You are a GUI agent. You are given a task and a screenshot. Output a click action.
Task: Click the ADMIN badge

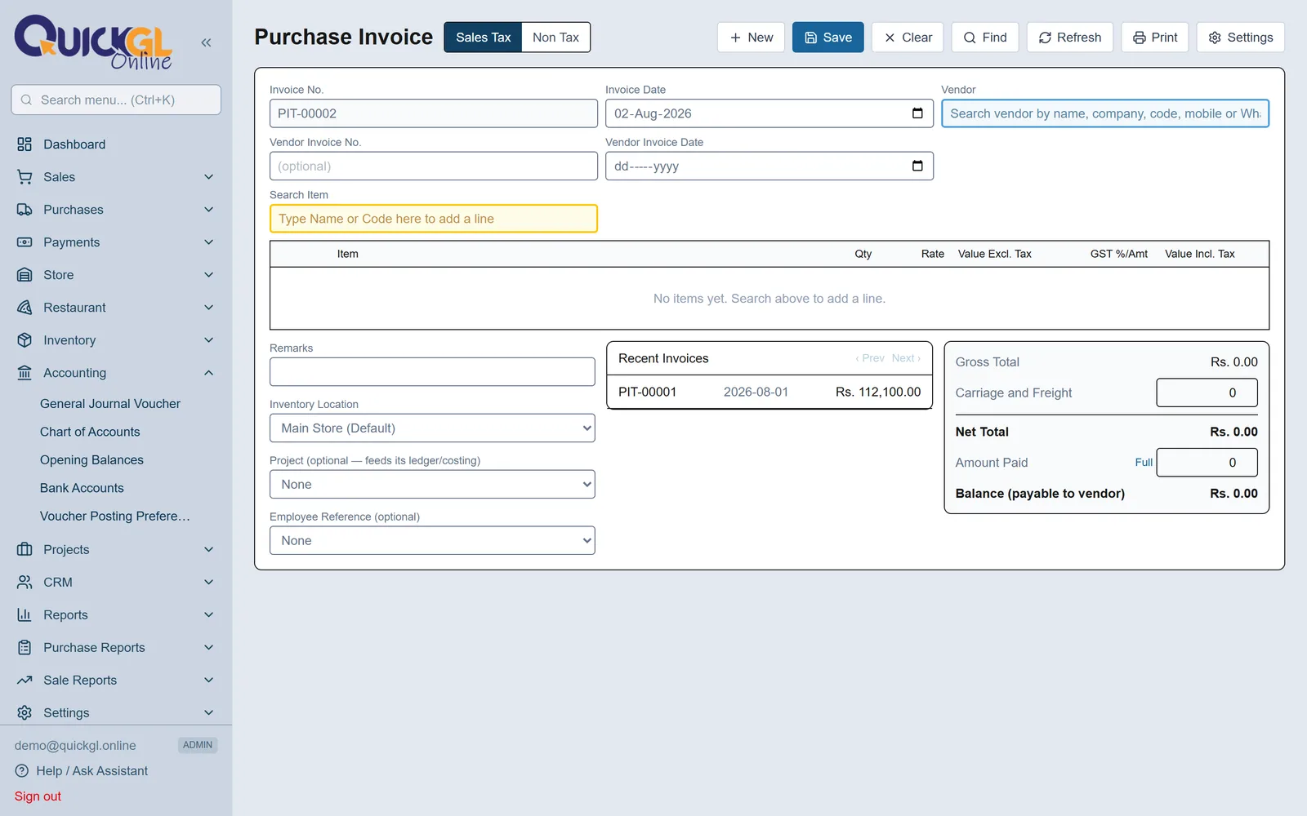click(x=198, y=745)
